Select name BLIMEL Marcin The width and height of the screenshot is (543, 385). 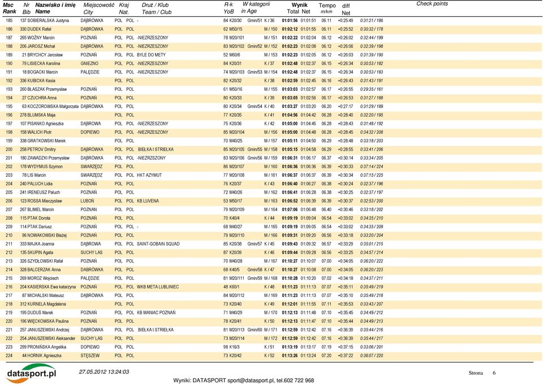click(x=41, y=210)
